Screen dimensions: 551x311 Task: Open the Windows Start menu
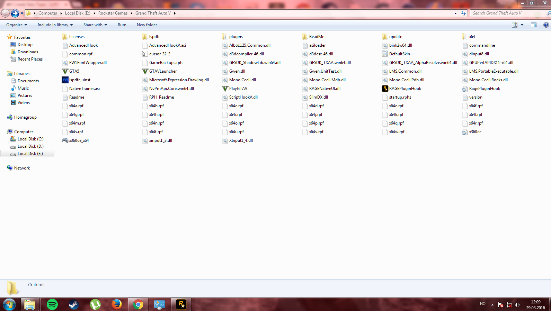[x=9, y=305]
